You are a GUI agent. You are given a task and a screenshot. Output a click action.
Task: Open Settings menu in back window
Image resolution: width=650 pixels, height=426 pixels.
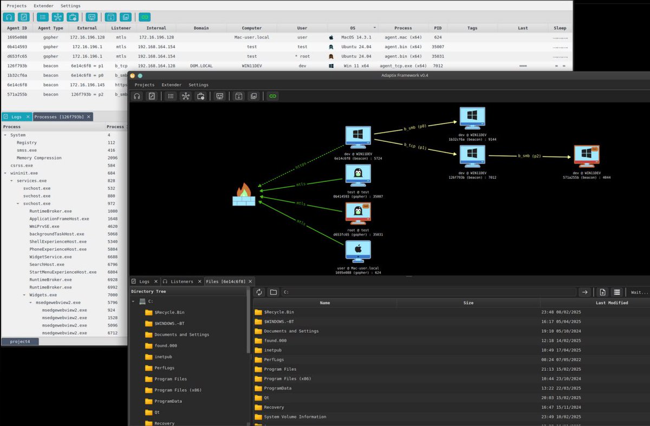click(70, 6)
